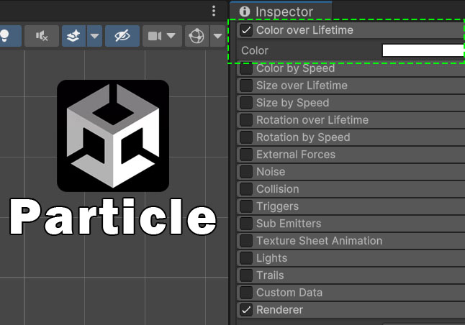
Task: Open gizmos dropdown arrow
Action: [x=217, y=36]
